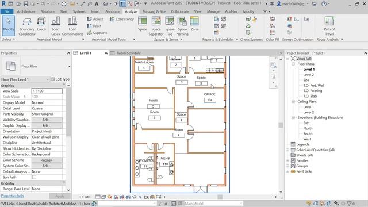Select the Reset analytical tool
The width and height of the screenshot is (368, 207).
pyautogui.click(x=94, y=26)
